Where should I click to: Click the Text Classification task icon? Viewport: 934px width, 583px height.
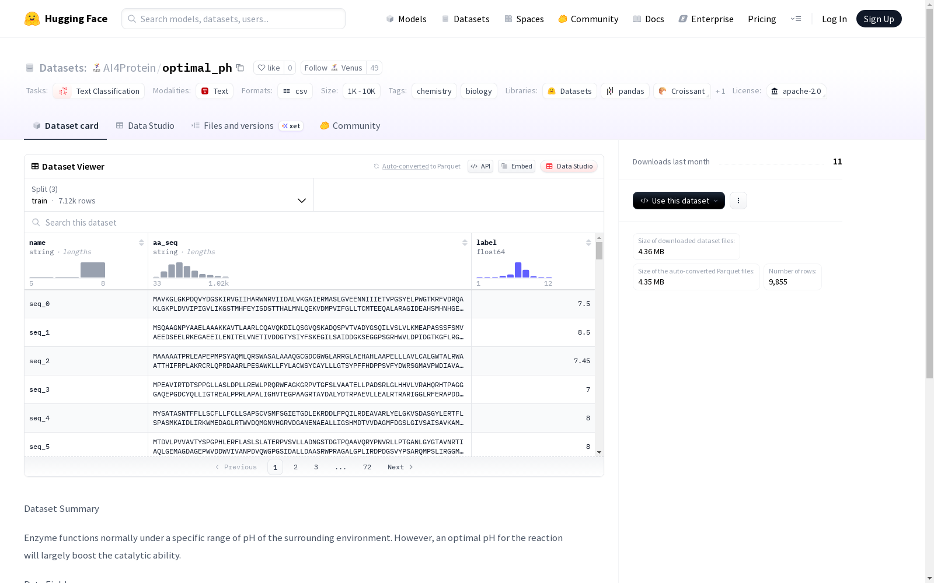(x=63, y=91)
